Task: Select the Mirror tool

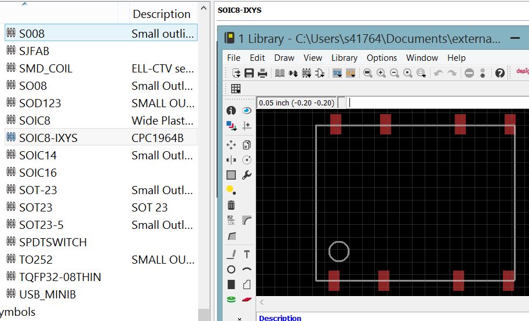Action: 231,160
